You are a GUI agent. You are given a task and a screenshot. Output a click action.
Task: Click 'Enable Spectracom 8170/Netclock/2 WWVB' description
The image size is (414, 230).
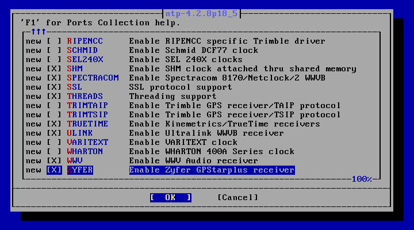coord(227,78)
